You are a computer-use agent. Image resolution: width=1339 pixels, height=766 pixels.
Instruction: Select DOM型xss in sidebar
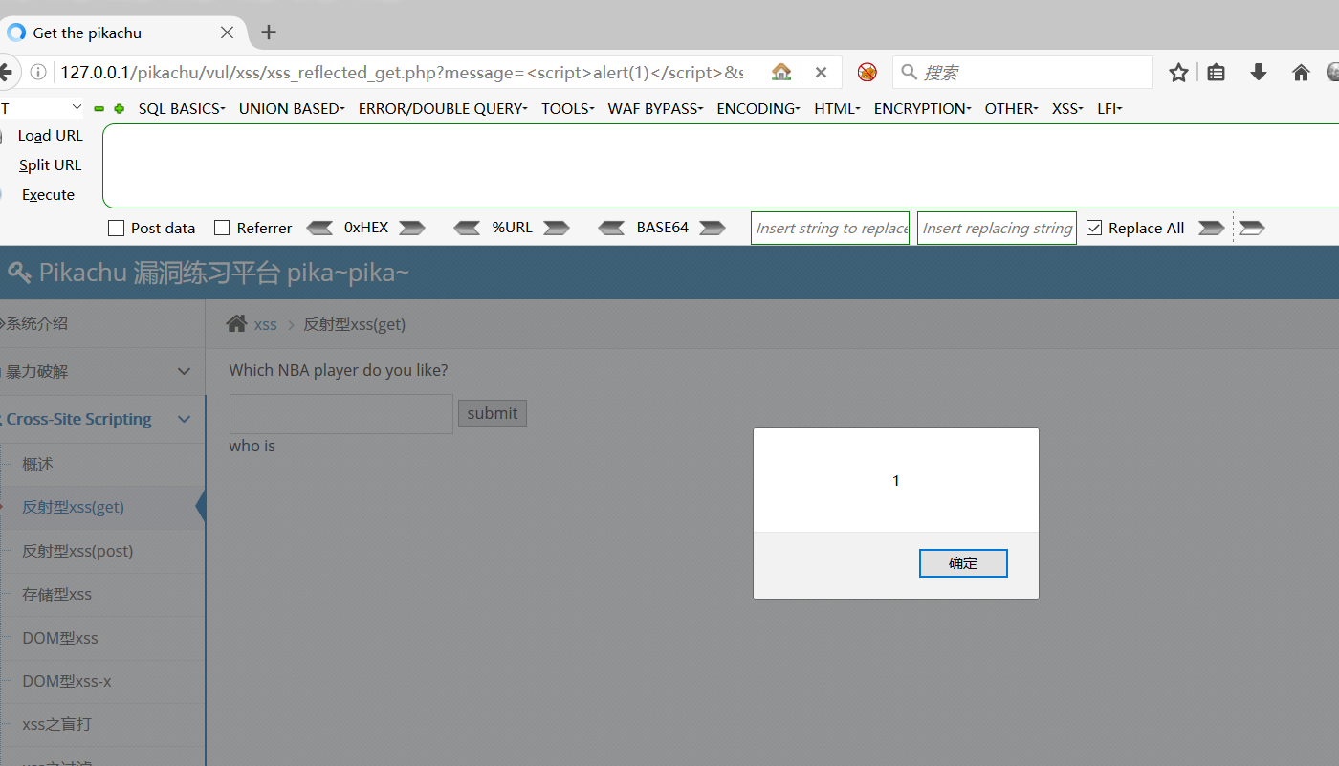point(102,638)
